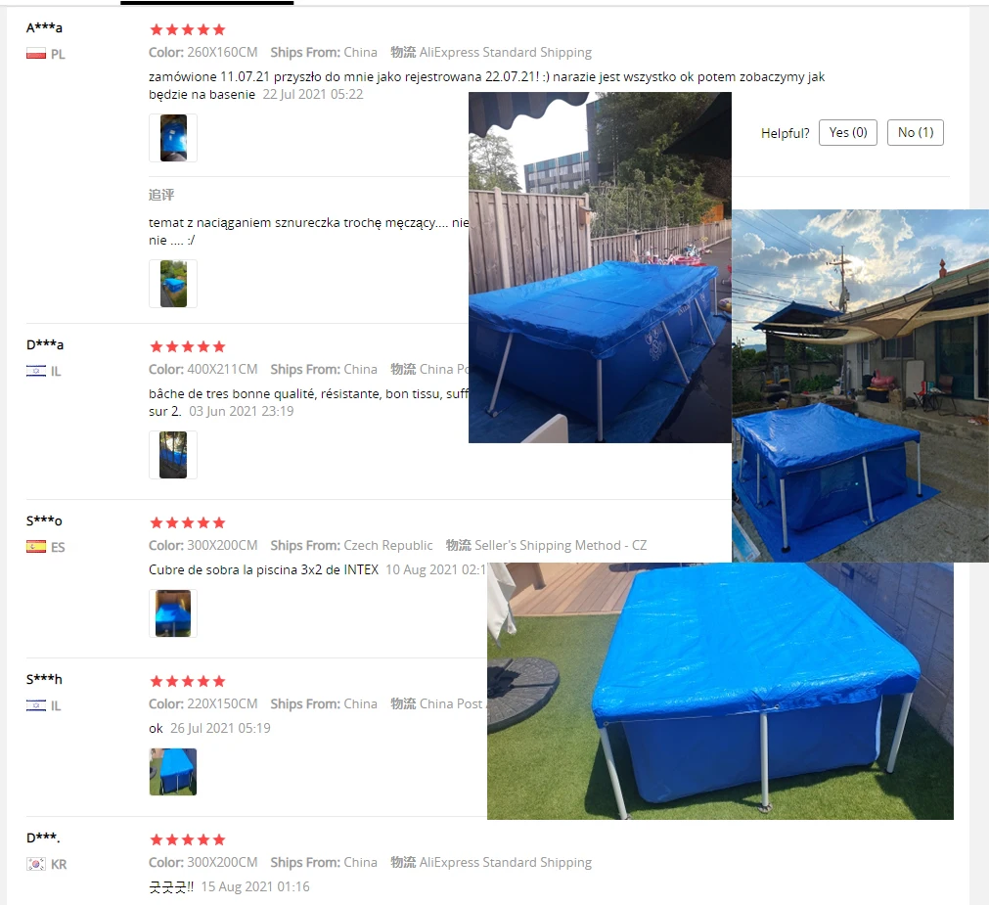Open A***a's first review photo thumbnail
The width and height of the screenshot is (989, 905).
pyautogui.click(x=173, y=138)
